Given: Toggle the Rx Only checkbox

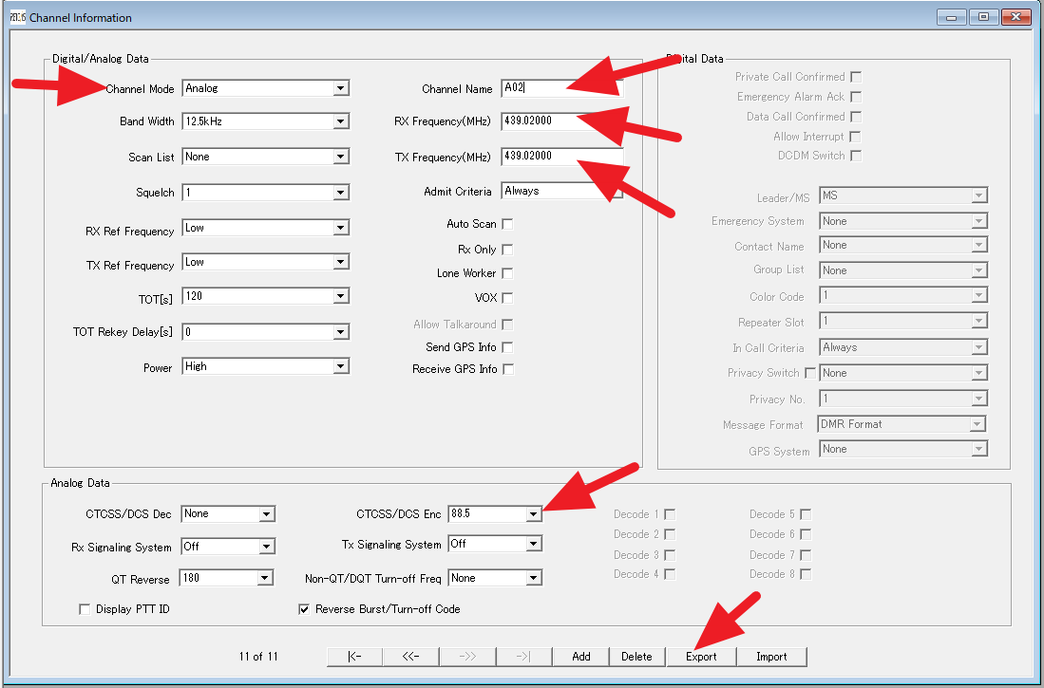Looking at the screenshot, I should tap(507, 250).
